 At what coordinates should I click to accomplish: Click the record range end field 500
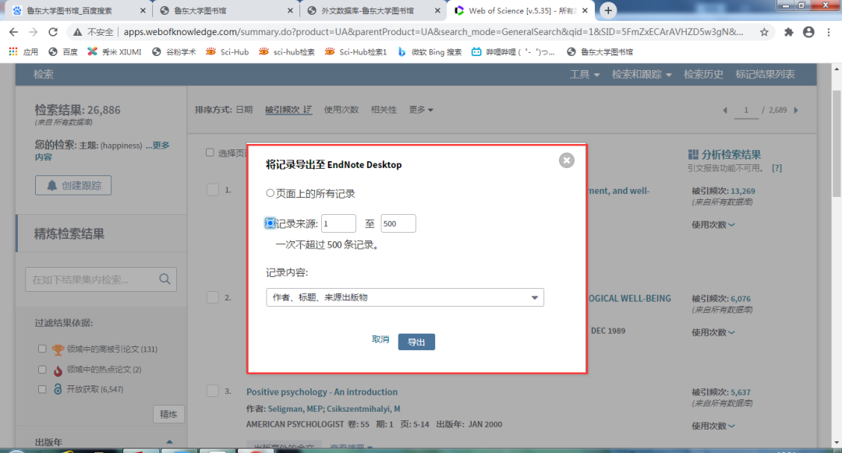(398, 223)
